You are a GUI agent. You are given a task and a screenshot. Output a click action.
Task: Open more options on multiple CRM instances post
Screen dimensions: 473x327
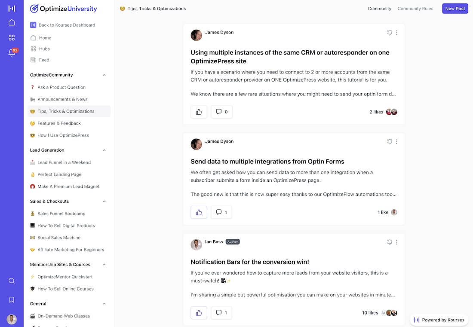click(x=397, y=33)
